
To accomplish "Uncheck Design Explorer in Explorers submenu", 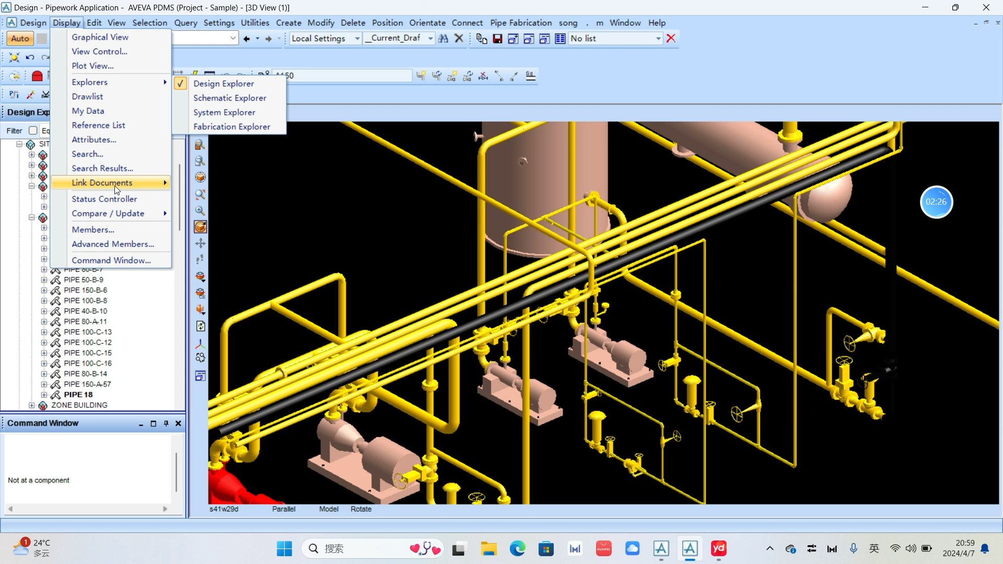I will tap(224, 84).
